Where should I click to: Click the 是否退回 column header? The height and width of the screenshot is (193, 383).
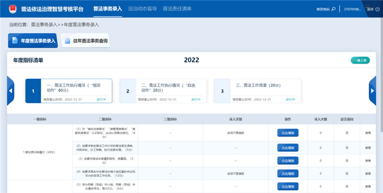click(347, 119)
